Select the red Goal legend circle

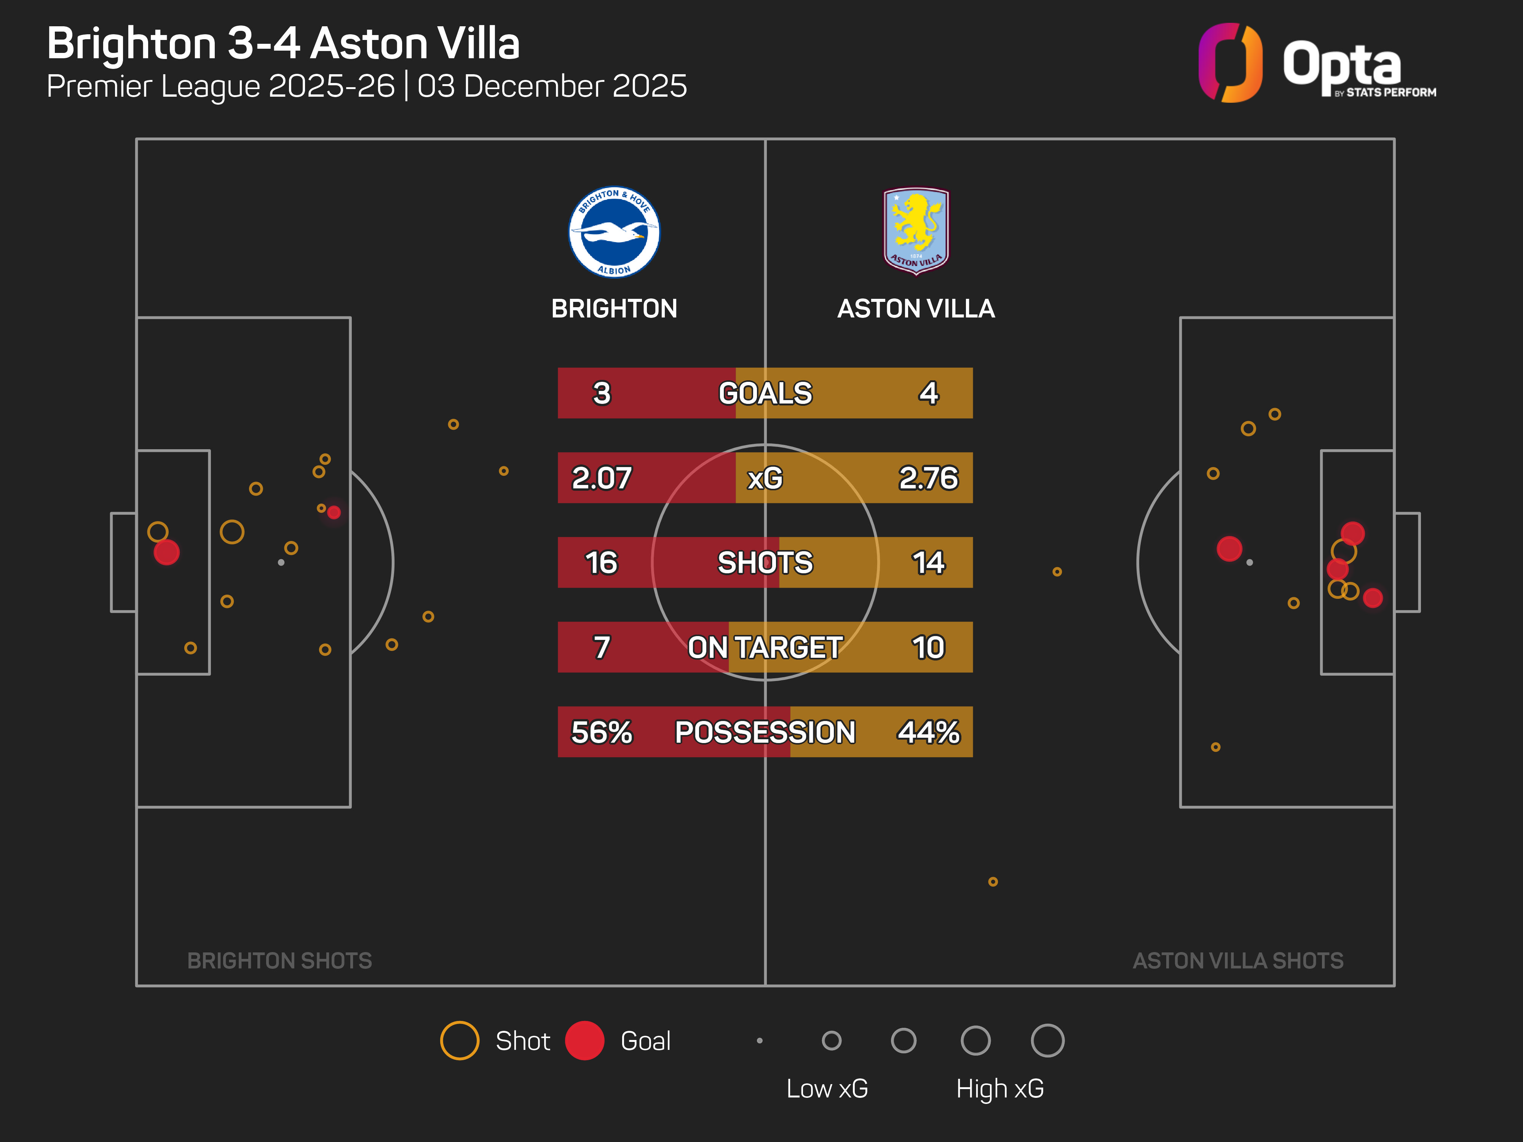[x=584, y=1040]
